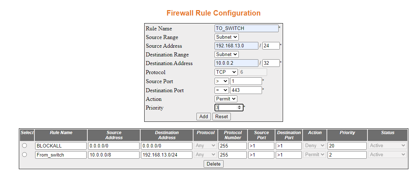
Task: Open the Source Range dropdown
Action: pyautogui.click(x=226, y=37)
